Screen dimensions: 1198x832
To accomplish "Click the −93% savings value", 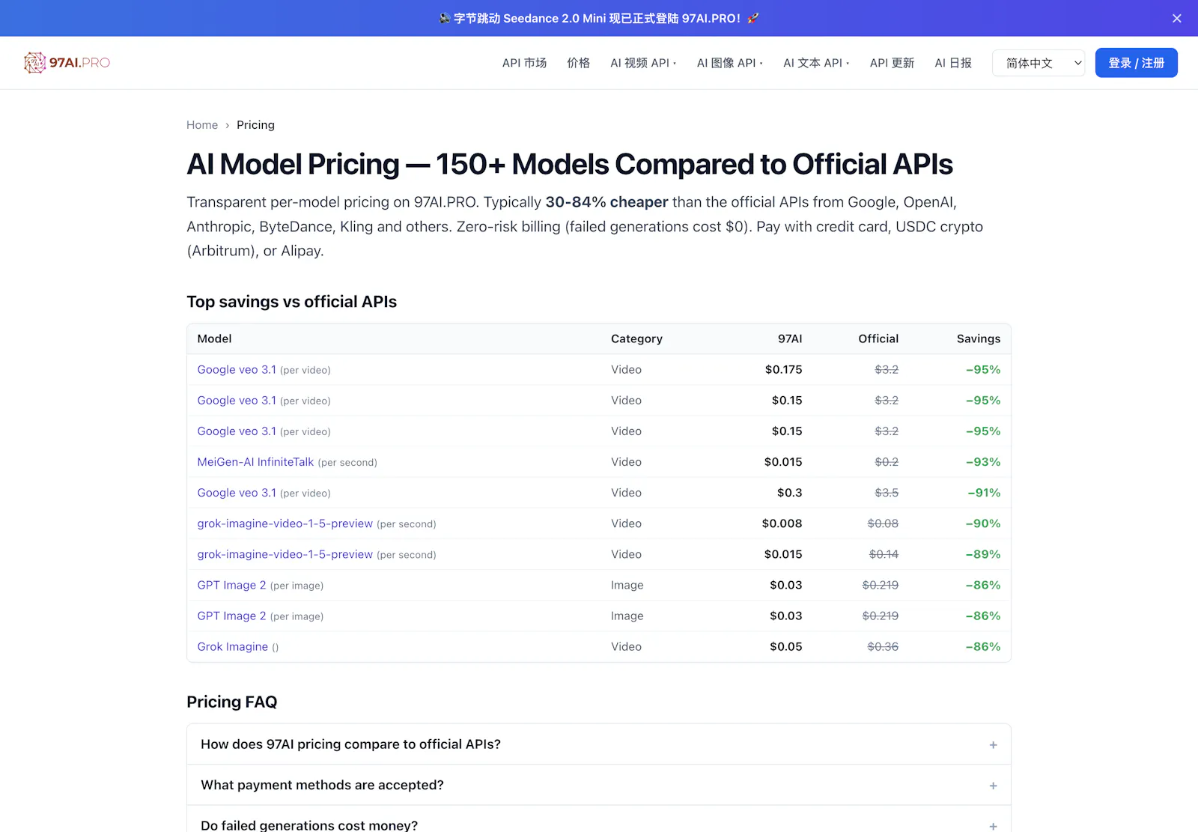I will [x=983, y=462].
